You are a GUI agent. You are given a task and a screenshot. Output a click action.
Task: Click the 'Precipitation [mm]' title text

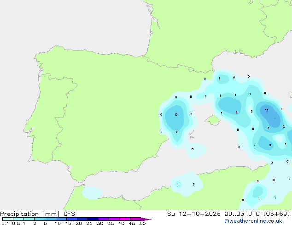tap(30, 214)
